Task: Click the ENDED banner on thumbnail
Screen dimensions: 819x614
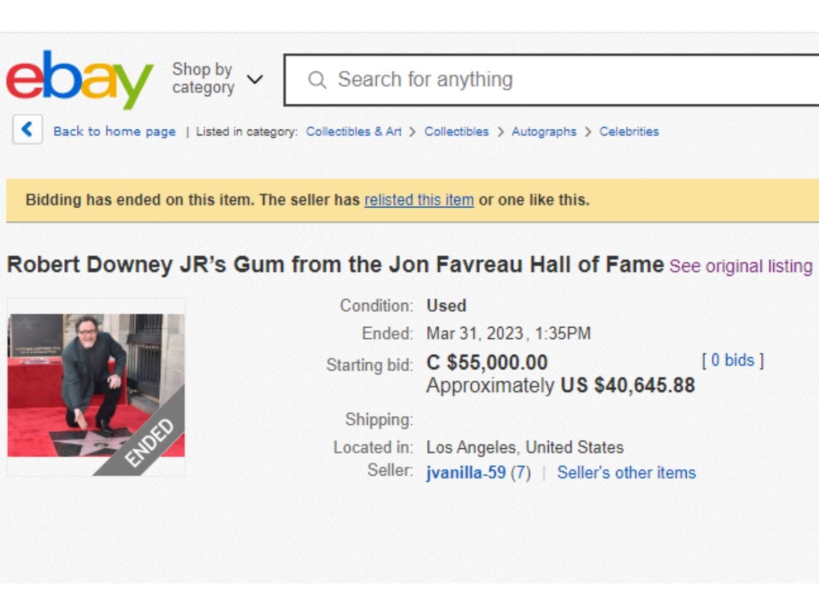Action: [x=149, y=443]
